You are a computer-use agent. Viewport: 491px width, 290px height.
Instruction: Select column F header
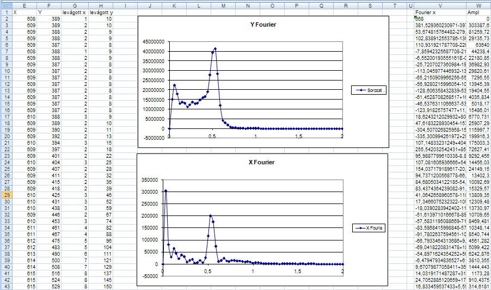[x=49, y=5]
